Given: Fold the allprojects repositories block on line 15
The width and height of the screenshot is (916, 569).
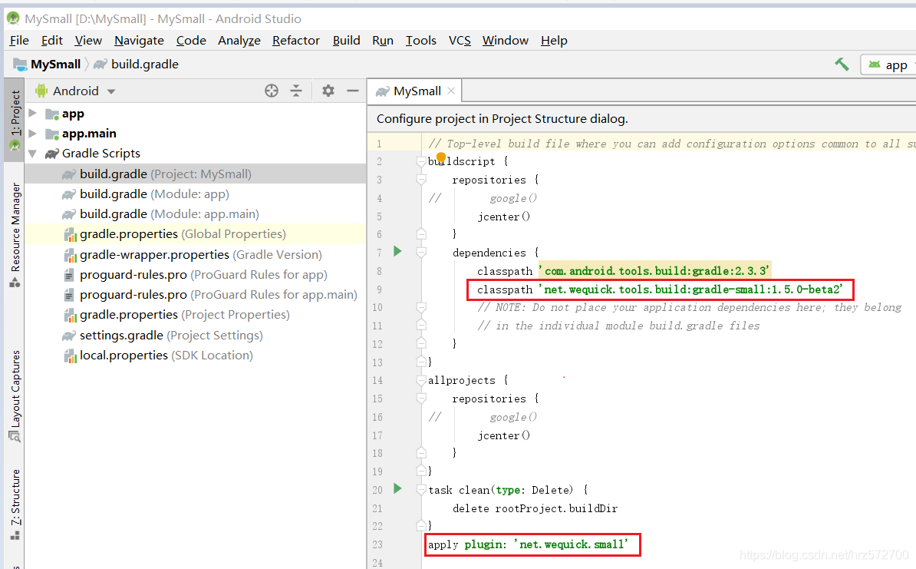Looking at the screenshot, I should point(420,399).
